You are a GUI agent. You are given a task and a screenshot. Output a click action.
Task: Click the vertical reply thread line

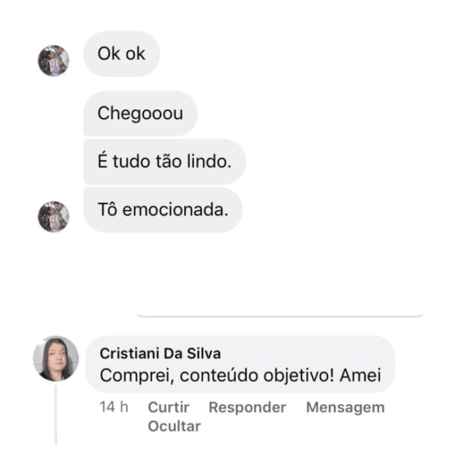pos(56,414)
